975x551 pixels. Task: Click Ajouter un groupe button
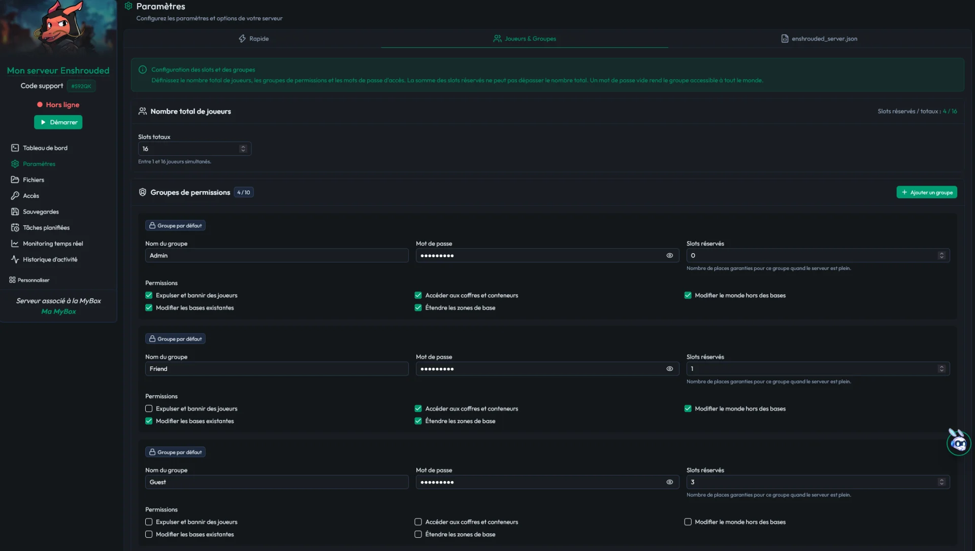(927, 192)
